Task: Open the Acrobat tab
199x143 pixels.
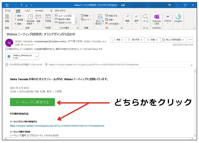Action: (x=39, y=11)
